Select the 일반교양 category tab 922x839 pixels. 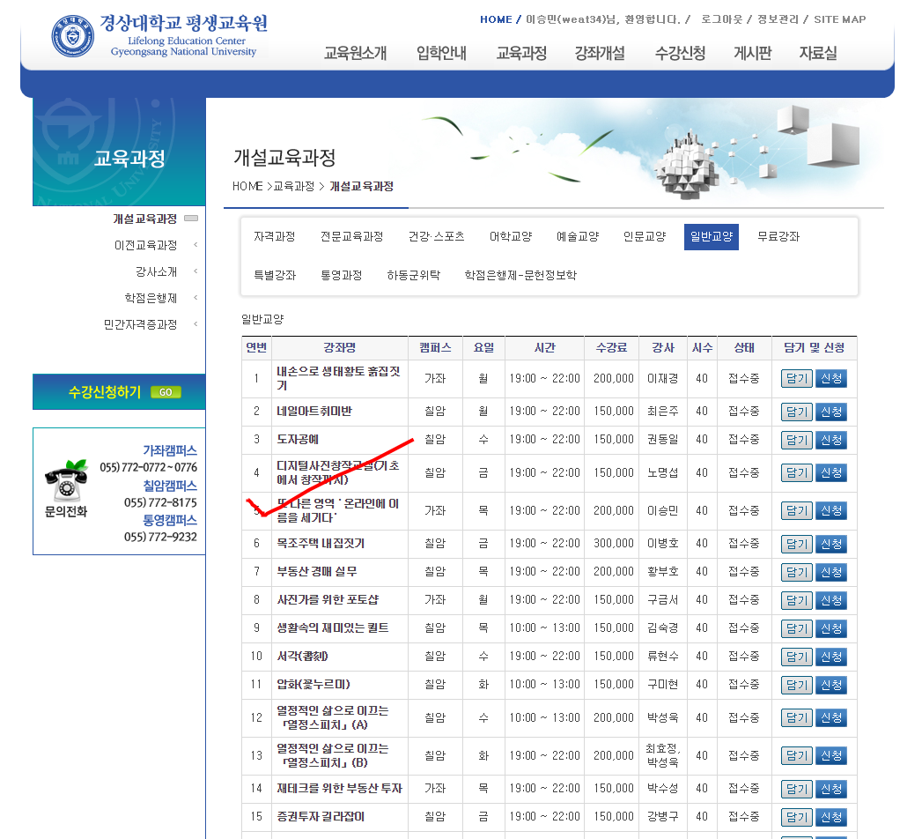(x=712, y=236)
